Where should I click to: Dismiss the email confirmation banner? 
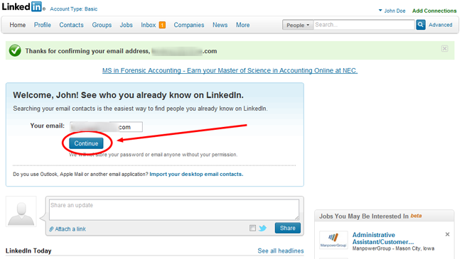[x=445, y=48]
